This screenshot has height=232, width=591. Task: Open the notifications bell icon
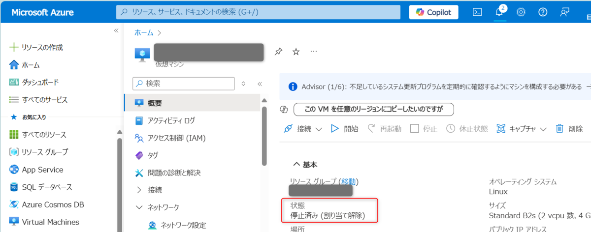[x=499, y=12]
